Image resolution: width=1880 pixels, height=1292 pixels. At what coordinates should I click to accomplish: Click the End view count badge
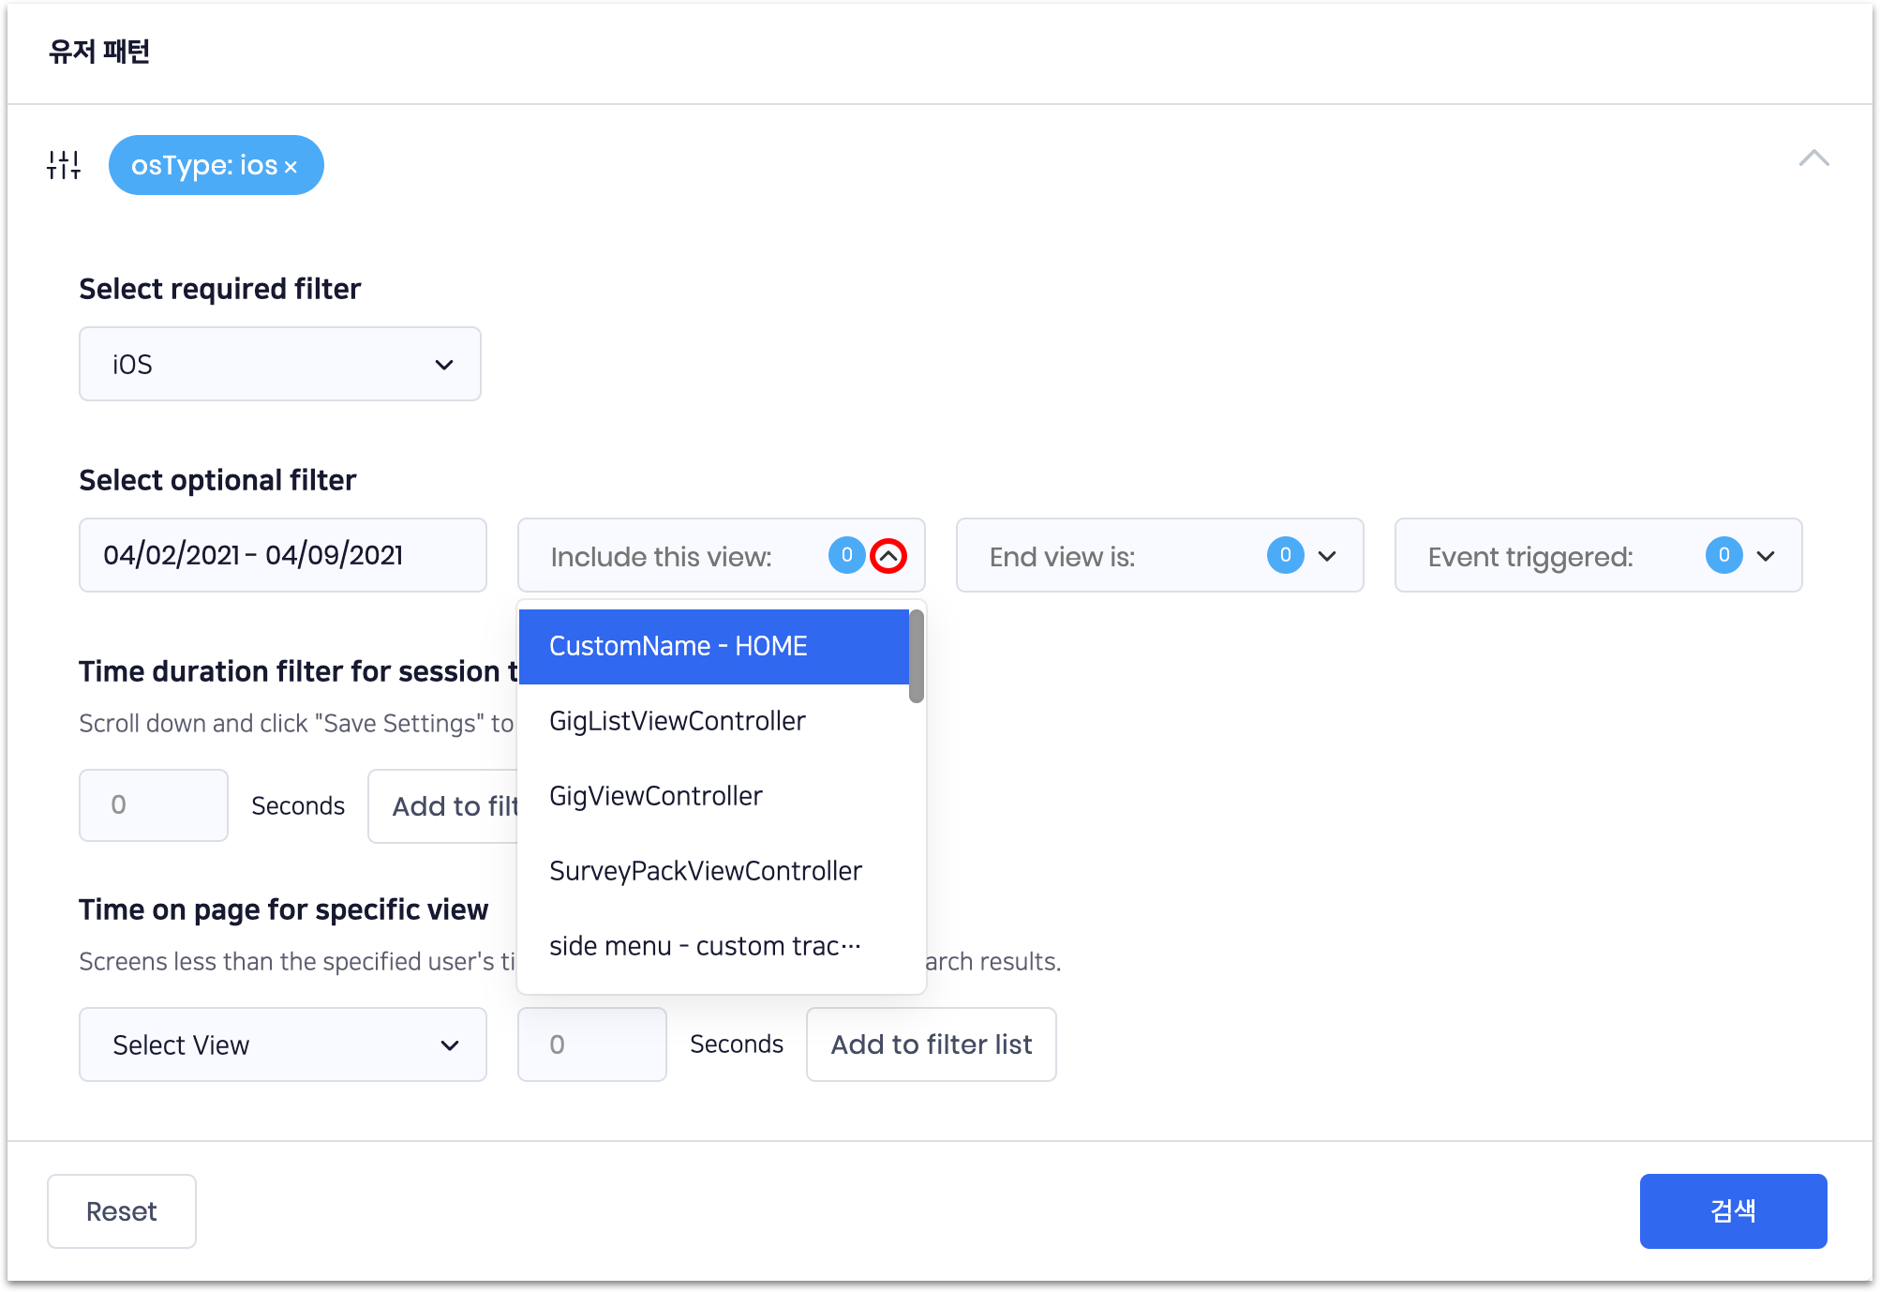(1285, 555)
